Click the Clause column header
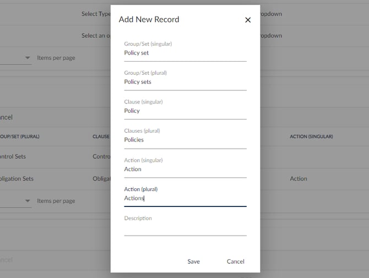369x278 pixels. coord(101,137)
